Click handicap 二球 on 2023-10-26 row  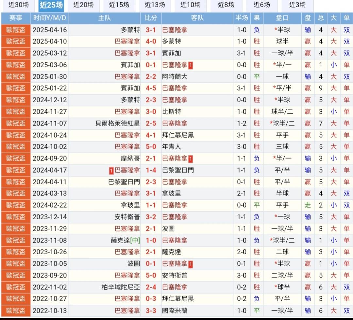(282, 252)
